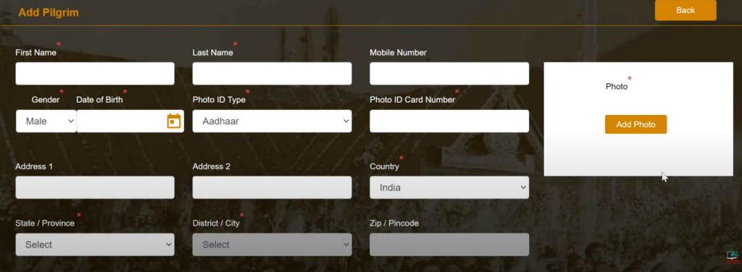The width and height of the screenshot is (742, 272).
Task: Click the logo icon in bottom corner
Action: (x=733, y=256)
